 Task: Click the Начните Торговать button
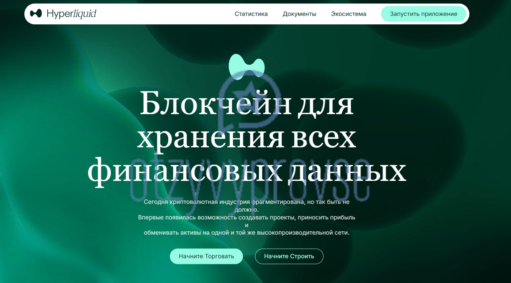point(206,256)
